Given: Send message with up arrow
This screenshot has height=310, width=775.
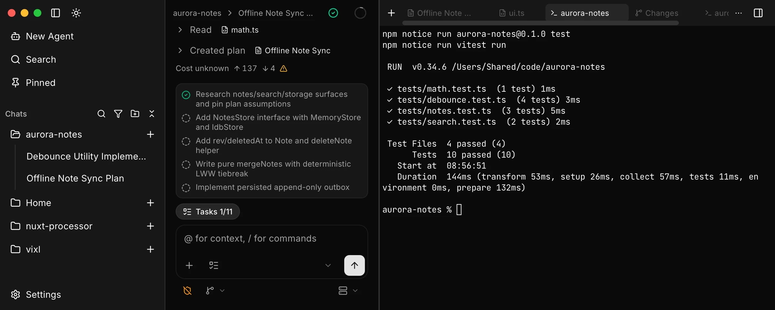Looking at the screenshot, I should [355, 265].
